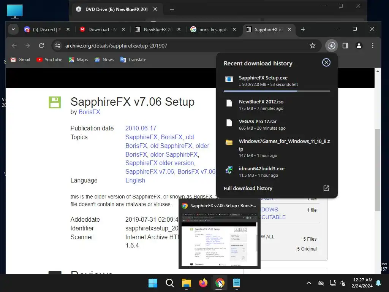Open Chrome three-dot menu

pyautogui.click(x=372, y=46)
